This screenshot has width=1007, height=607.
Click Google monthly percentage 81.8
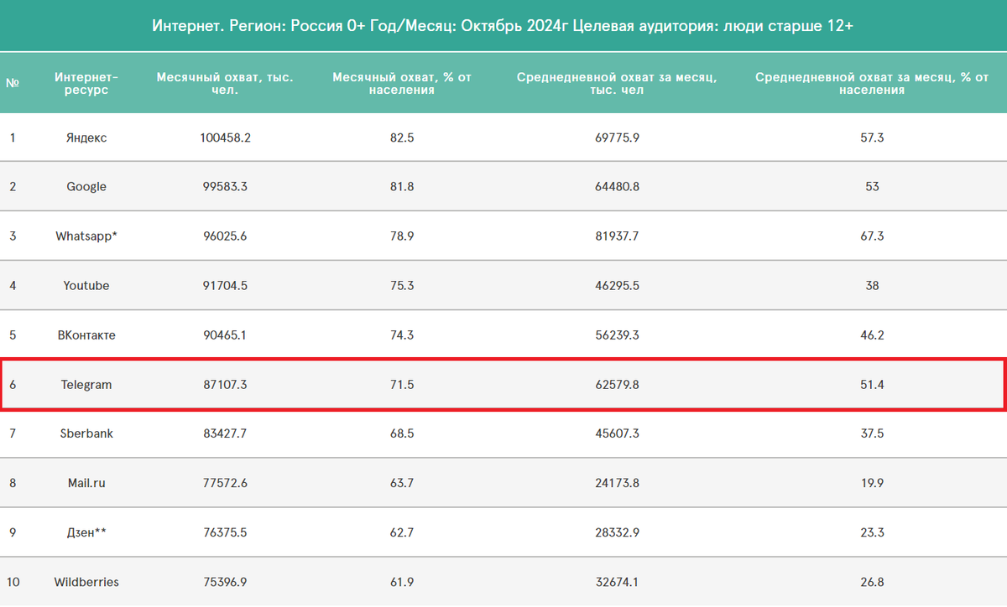402,187
